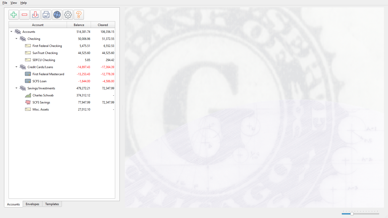
Task: Click the piggy bank icon for SCFS Savings
Action: [x=28, y=102]
